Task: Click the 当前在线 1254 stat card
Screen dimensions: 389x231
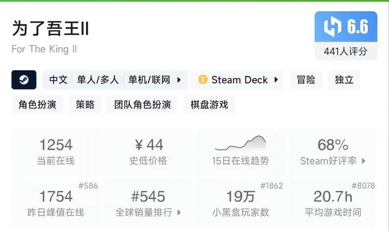Action: pyautogui.click(x=56, y=151)
